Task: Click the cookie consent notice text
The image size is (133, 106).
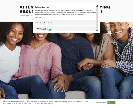Action: [45, 103]
